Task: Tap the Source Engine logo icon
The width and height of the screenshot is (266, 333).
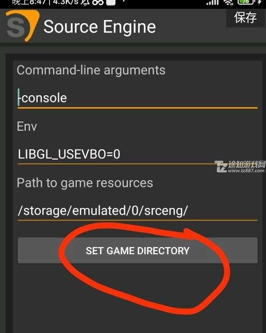Action: tap(23, 26)
